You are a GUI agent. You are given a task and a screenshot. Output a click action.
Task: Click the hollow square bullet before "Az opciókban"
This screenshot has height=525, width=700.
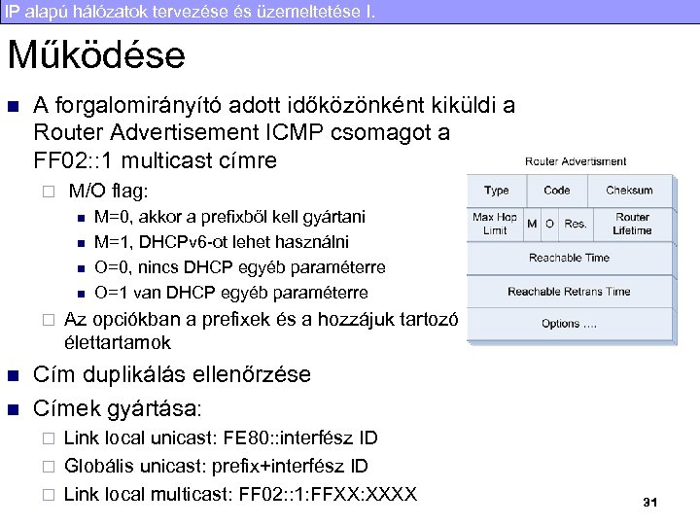coord(49,320)
